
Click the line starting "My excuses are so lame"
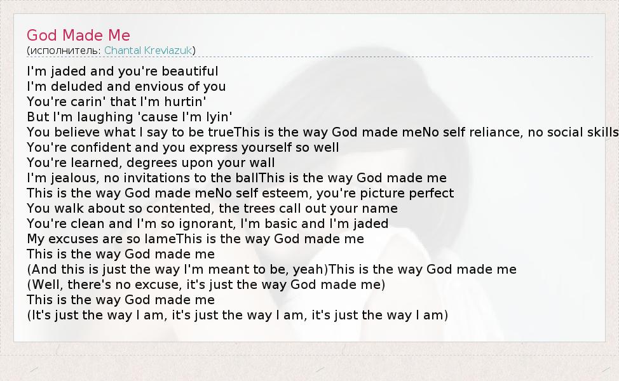(196, 239)
